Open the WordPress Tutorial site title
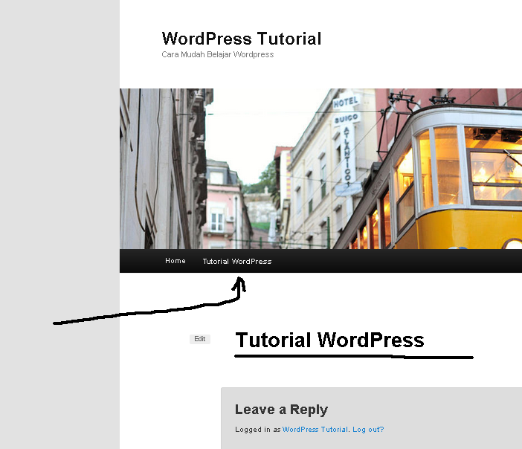This screenshot has height=449, width=522. click(242, 39)
